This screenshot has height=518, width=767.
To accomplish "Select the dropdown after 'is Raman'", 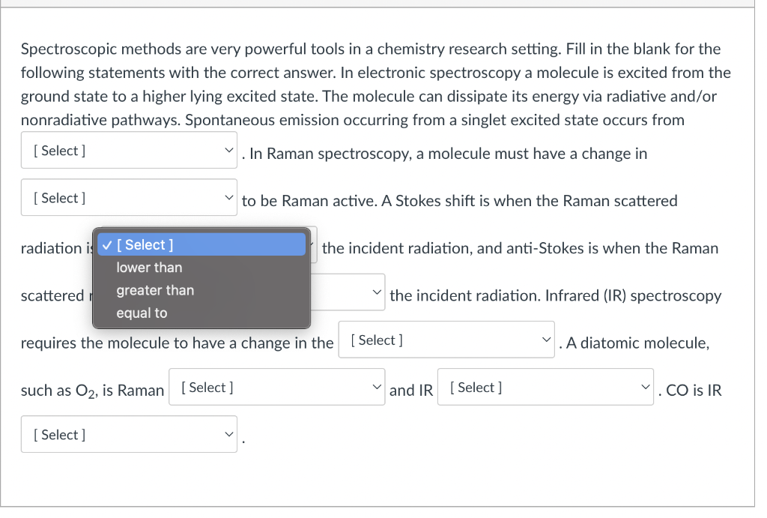I will coord(276,386).
